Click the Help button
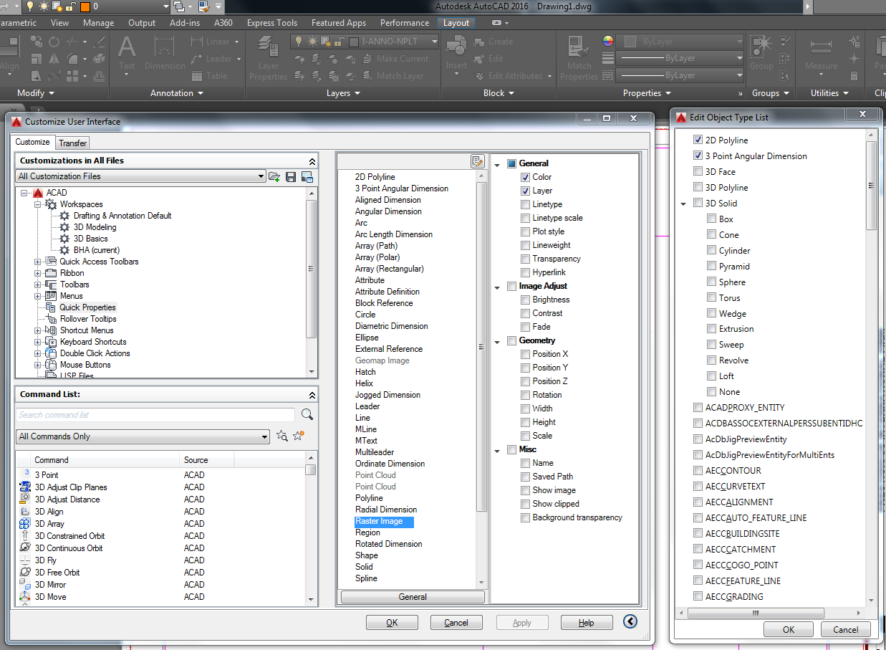The image size is (886, 650). [587, 622]
